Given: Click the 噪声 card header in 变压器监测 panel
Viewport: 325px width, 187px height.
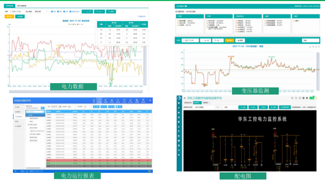Looking at the screenshot, I should point(305,16).
